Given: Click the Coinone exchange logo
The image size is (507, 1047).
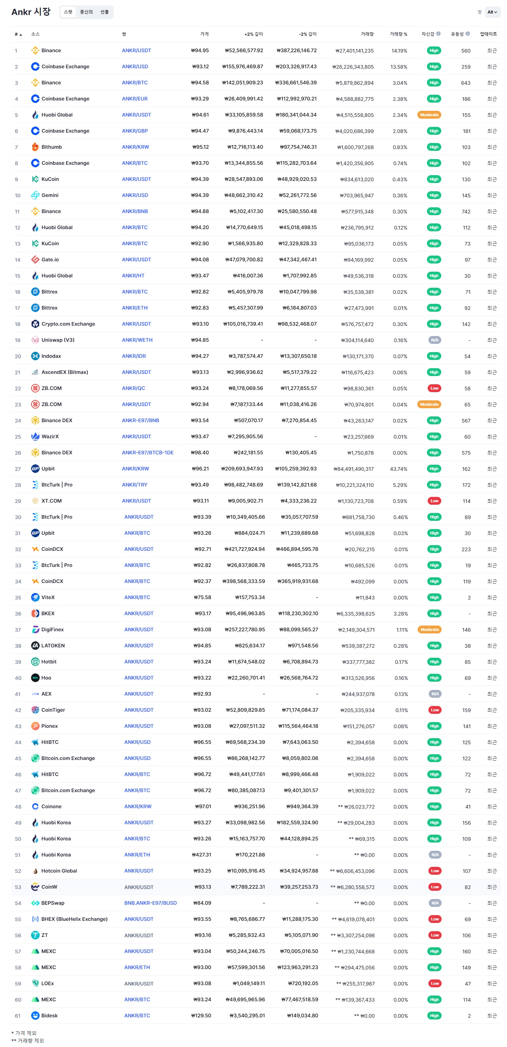Looking at the screenshot, I should pos(35,806).
